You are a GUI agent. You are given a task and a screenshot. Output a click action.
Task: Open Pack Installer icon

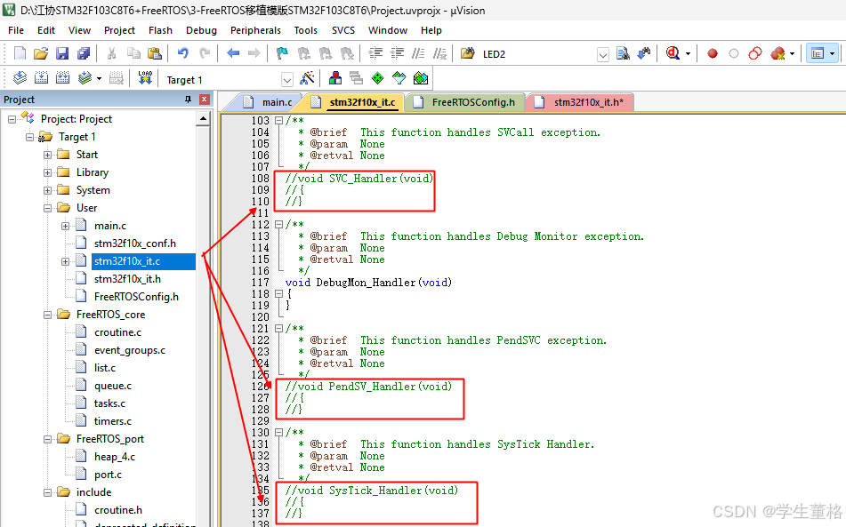[x=421, y=79]
